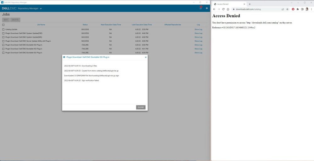
Task: Click the padlock site info icon
Action: 234,9
